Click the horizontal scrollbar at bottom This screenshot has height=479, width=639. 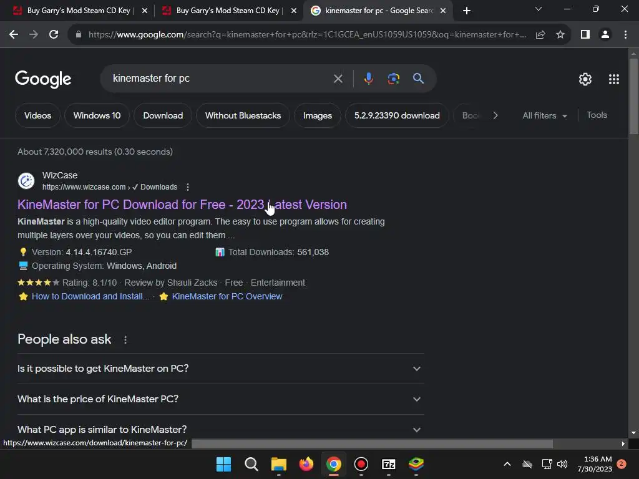tap(372, 443)
